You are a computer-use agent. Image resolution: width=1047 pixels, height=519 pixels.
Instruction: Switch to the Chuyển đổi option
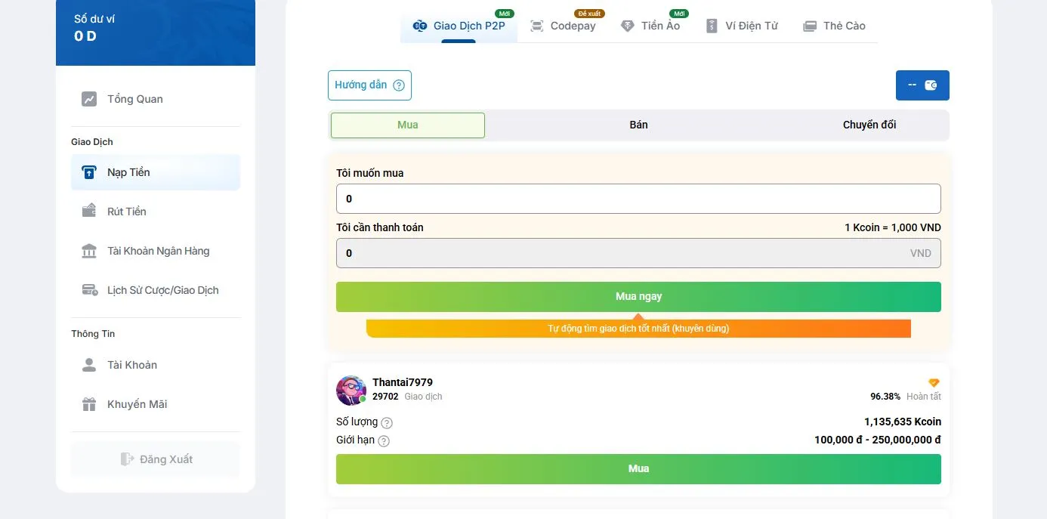point(869,125)
